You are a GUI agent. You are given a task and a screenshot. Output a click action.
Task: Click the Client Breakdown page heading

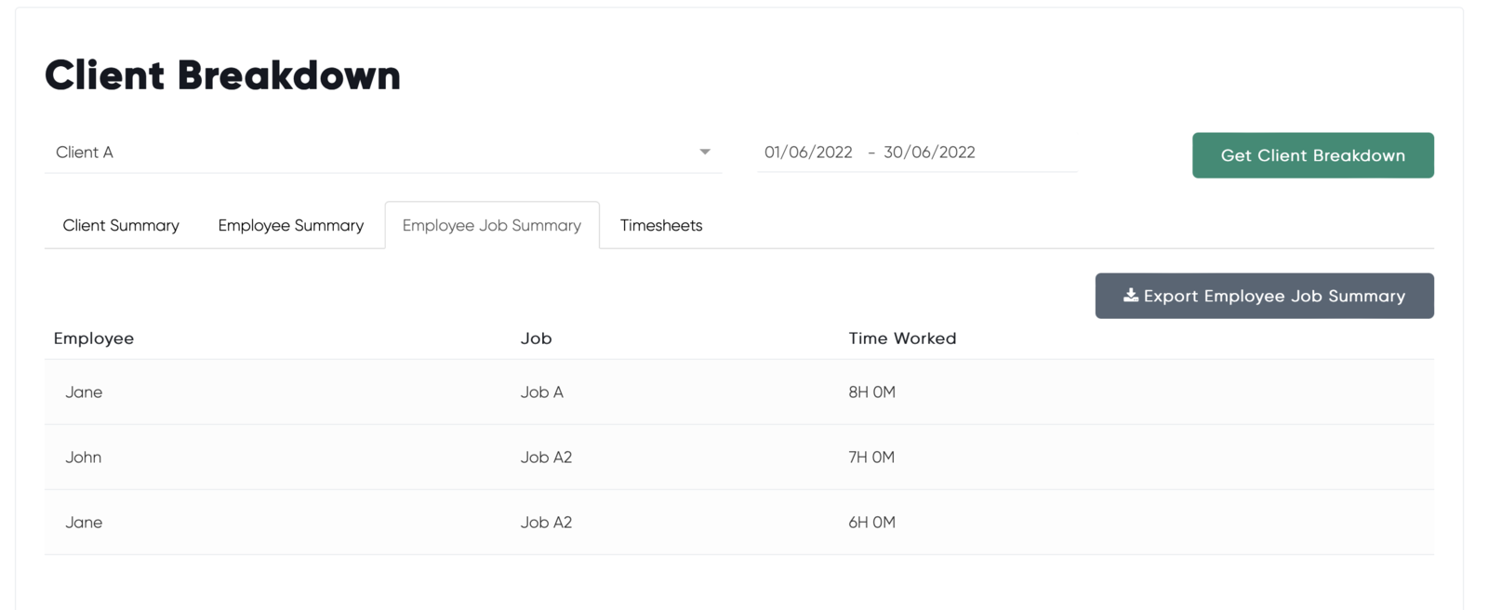(x=223, y=75)
